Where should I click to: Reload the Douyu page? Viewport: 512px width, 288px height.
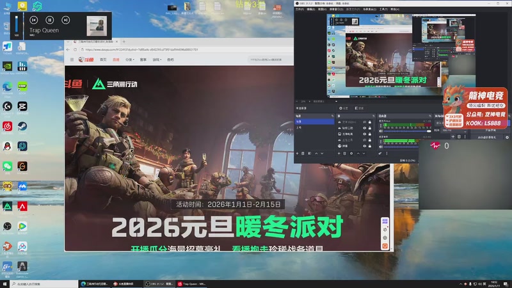(75, 50)
